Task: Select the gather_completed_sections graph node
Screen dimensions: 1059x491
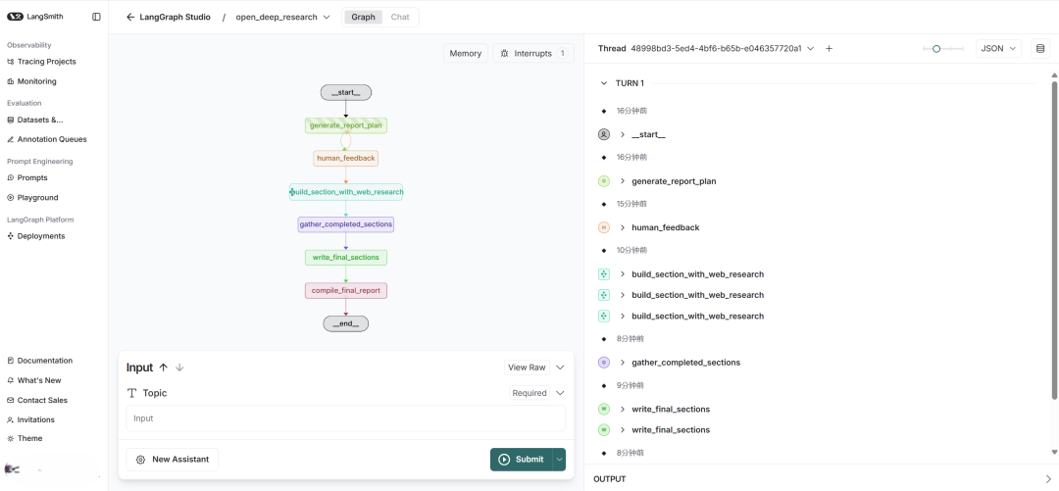Action: click(x=346, y=224)
